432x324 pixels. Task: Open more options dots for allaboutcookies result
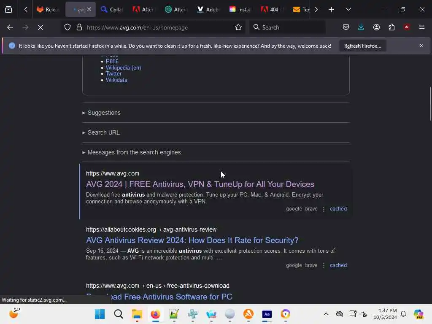(x=324, y=266)
